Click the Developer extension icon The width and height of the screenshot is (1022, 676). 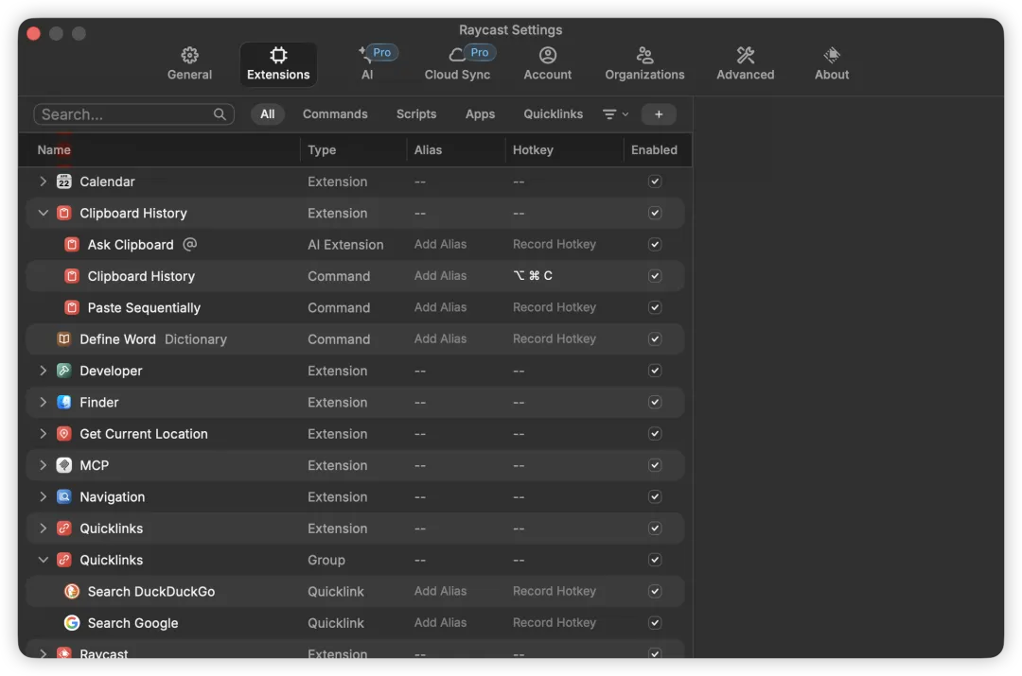pos(64,371)
